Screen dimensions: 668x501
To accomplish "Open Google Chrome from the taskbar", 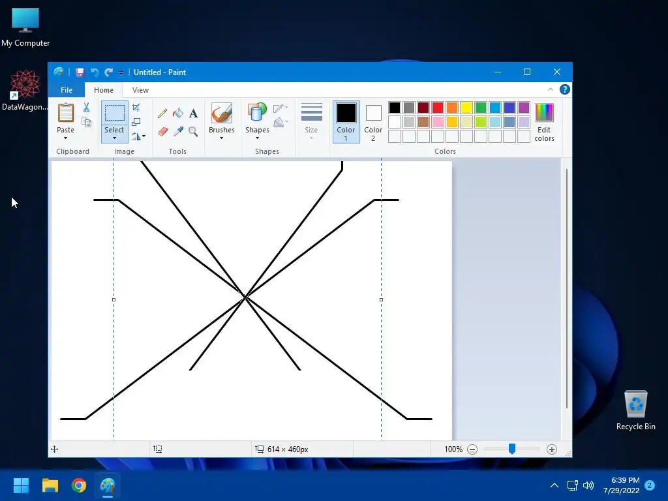I will coord(79,485).
